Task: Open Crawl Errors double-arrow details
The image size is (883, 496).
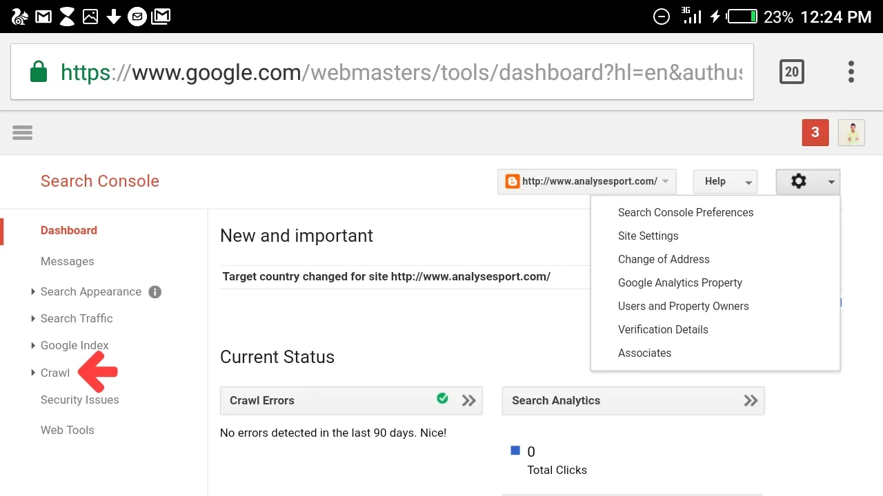Action: [469, 400]
